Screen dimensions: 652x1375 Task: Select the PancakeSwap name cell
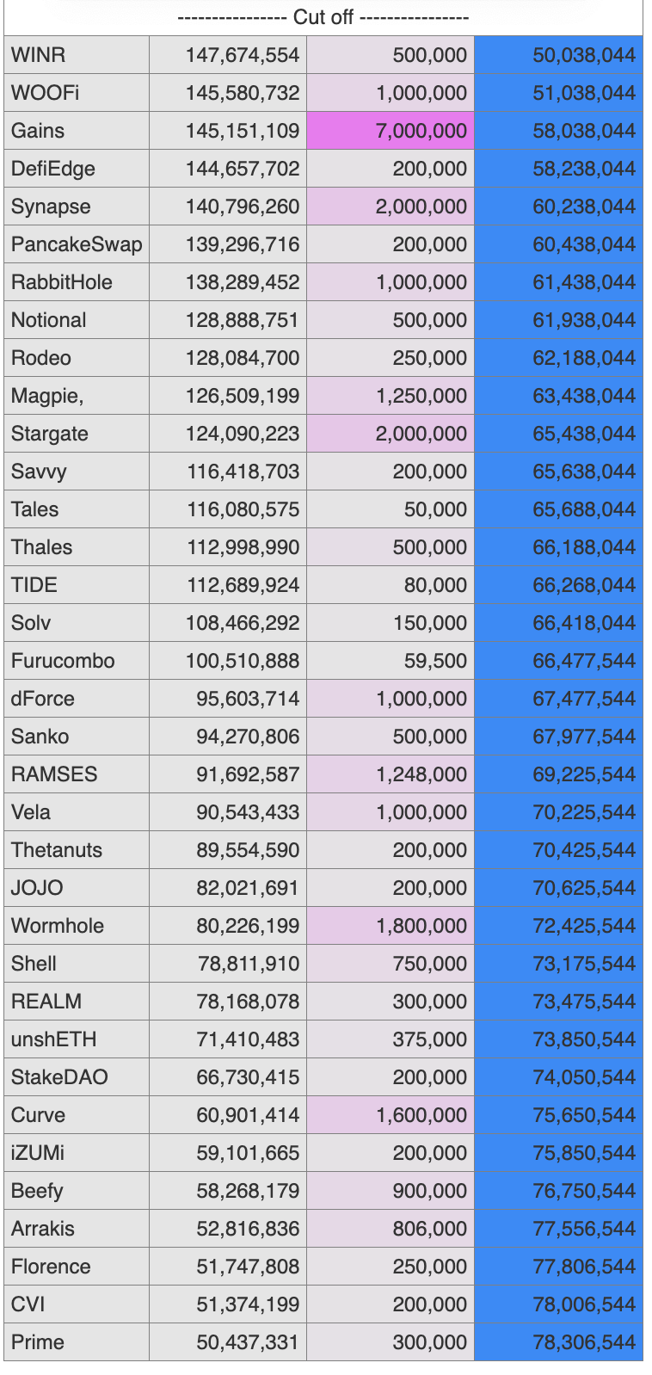(x=76, y=244)
